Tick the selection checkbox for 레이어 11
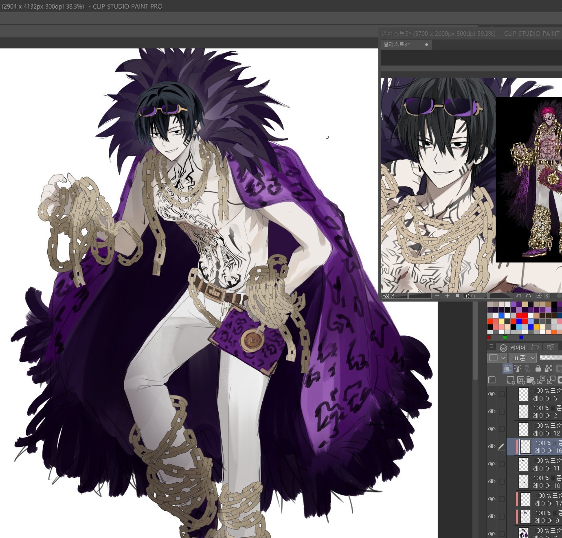This screenshot has width=562, height=538. pos(502,464)
